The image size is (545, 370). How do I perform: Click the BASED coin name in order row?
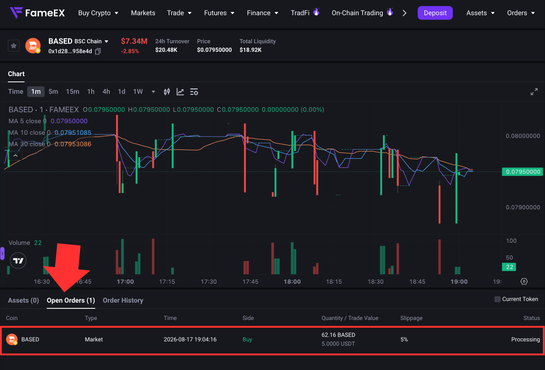[x=30, y=339]
